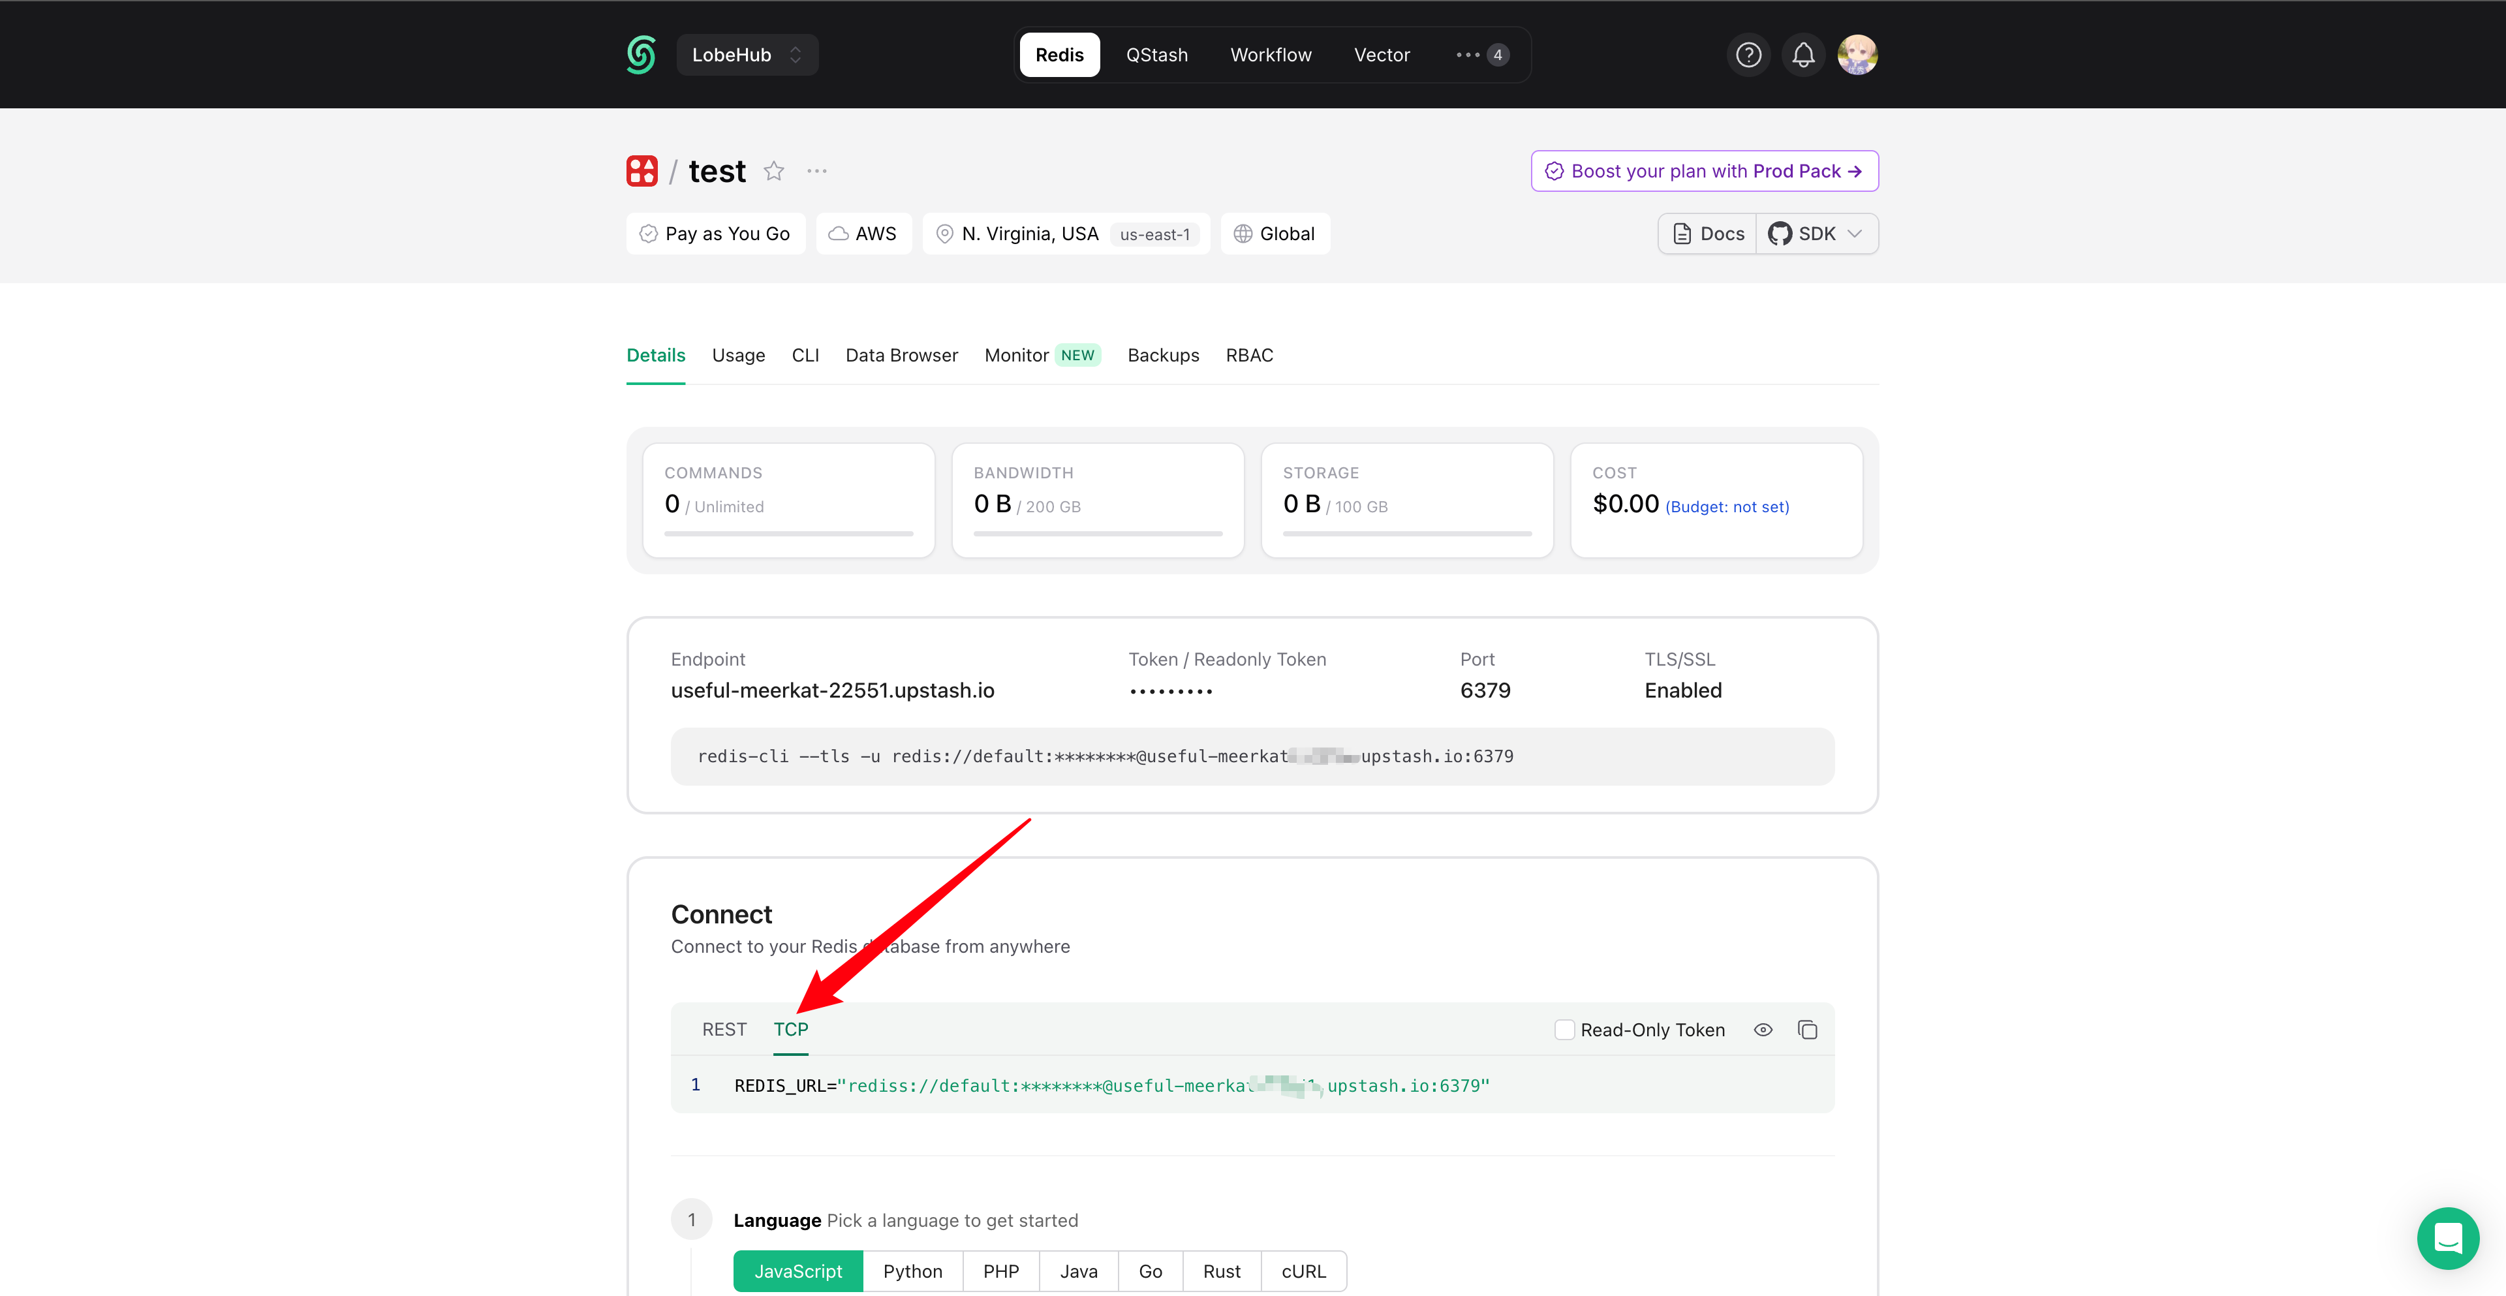Expand the SDK dropdown
Screen dimensions: 2506x1296
point(1856,234)
